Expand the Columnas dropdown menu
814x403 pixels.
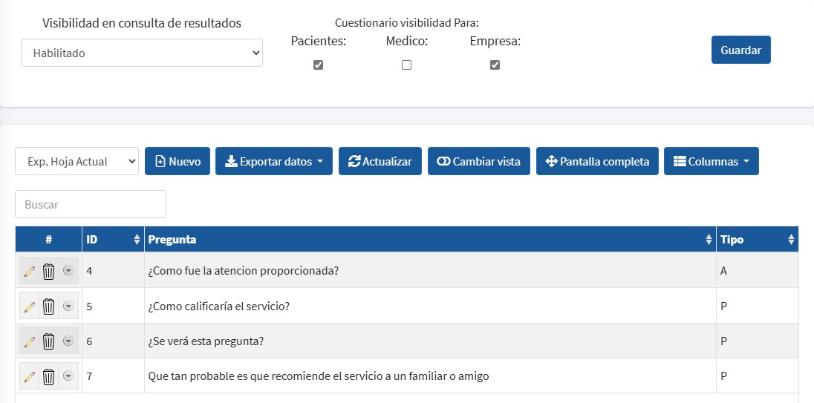pyautogui.click(x=711, y=161)
